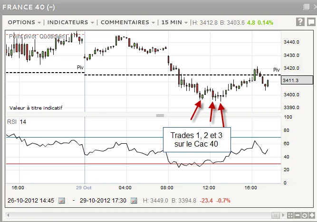Click the end date 29-10-2012 17:30
This screenshot has height=222, width=317.
pos(103,201)
